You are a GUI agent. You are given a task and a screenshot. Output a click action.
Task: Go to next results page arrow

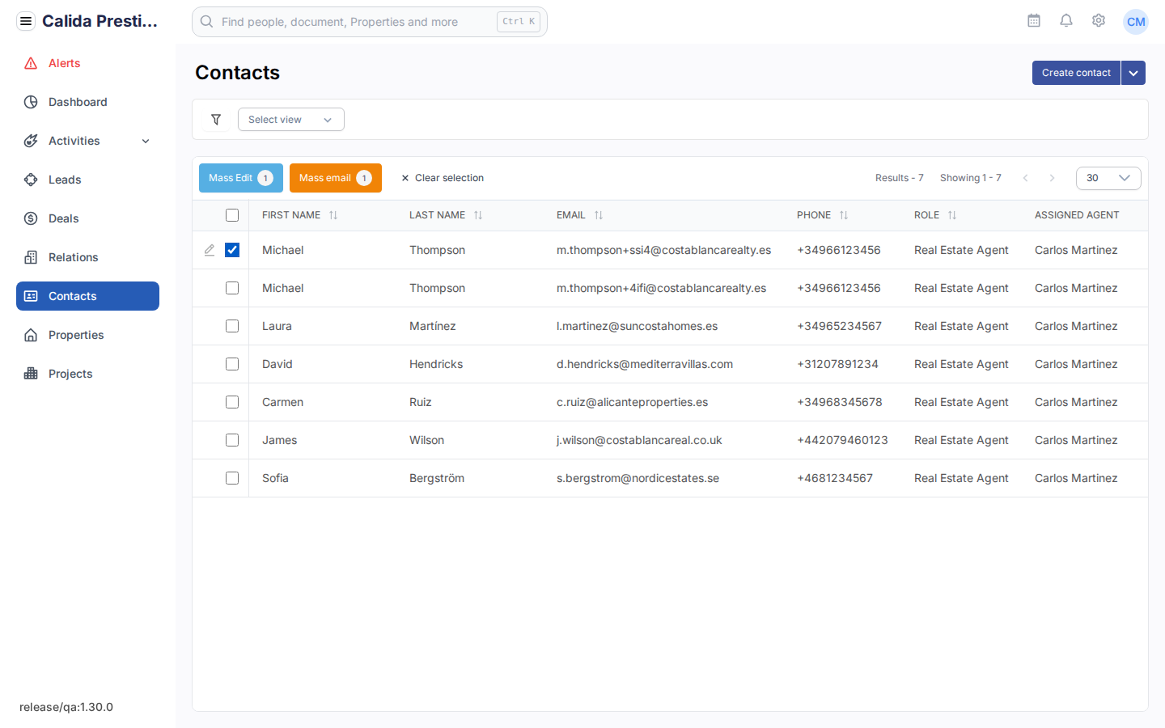click(1052, 178)
